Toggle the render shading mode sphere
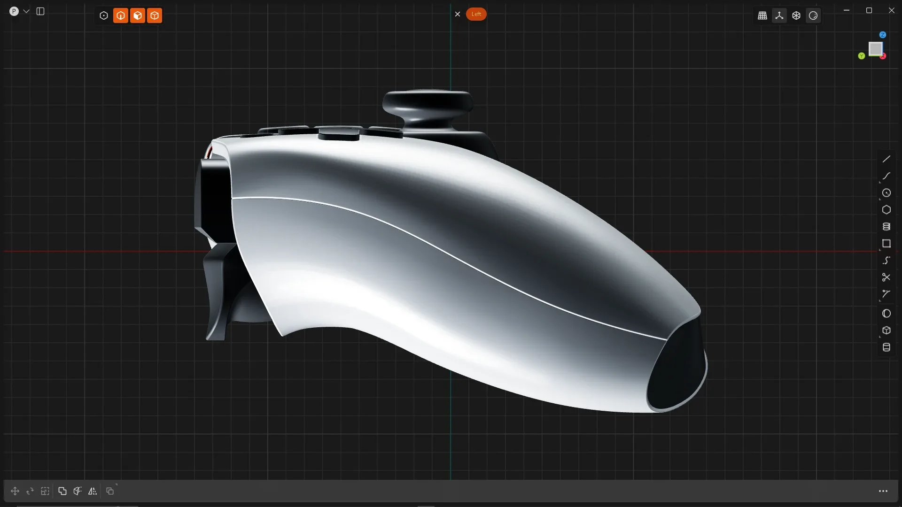The height and width of the screenshot is (507, 902). click(813, 15)
